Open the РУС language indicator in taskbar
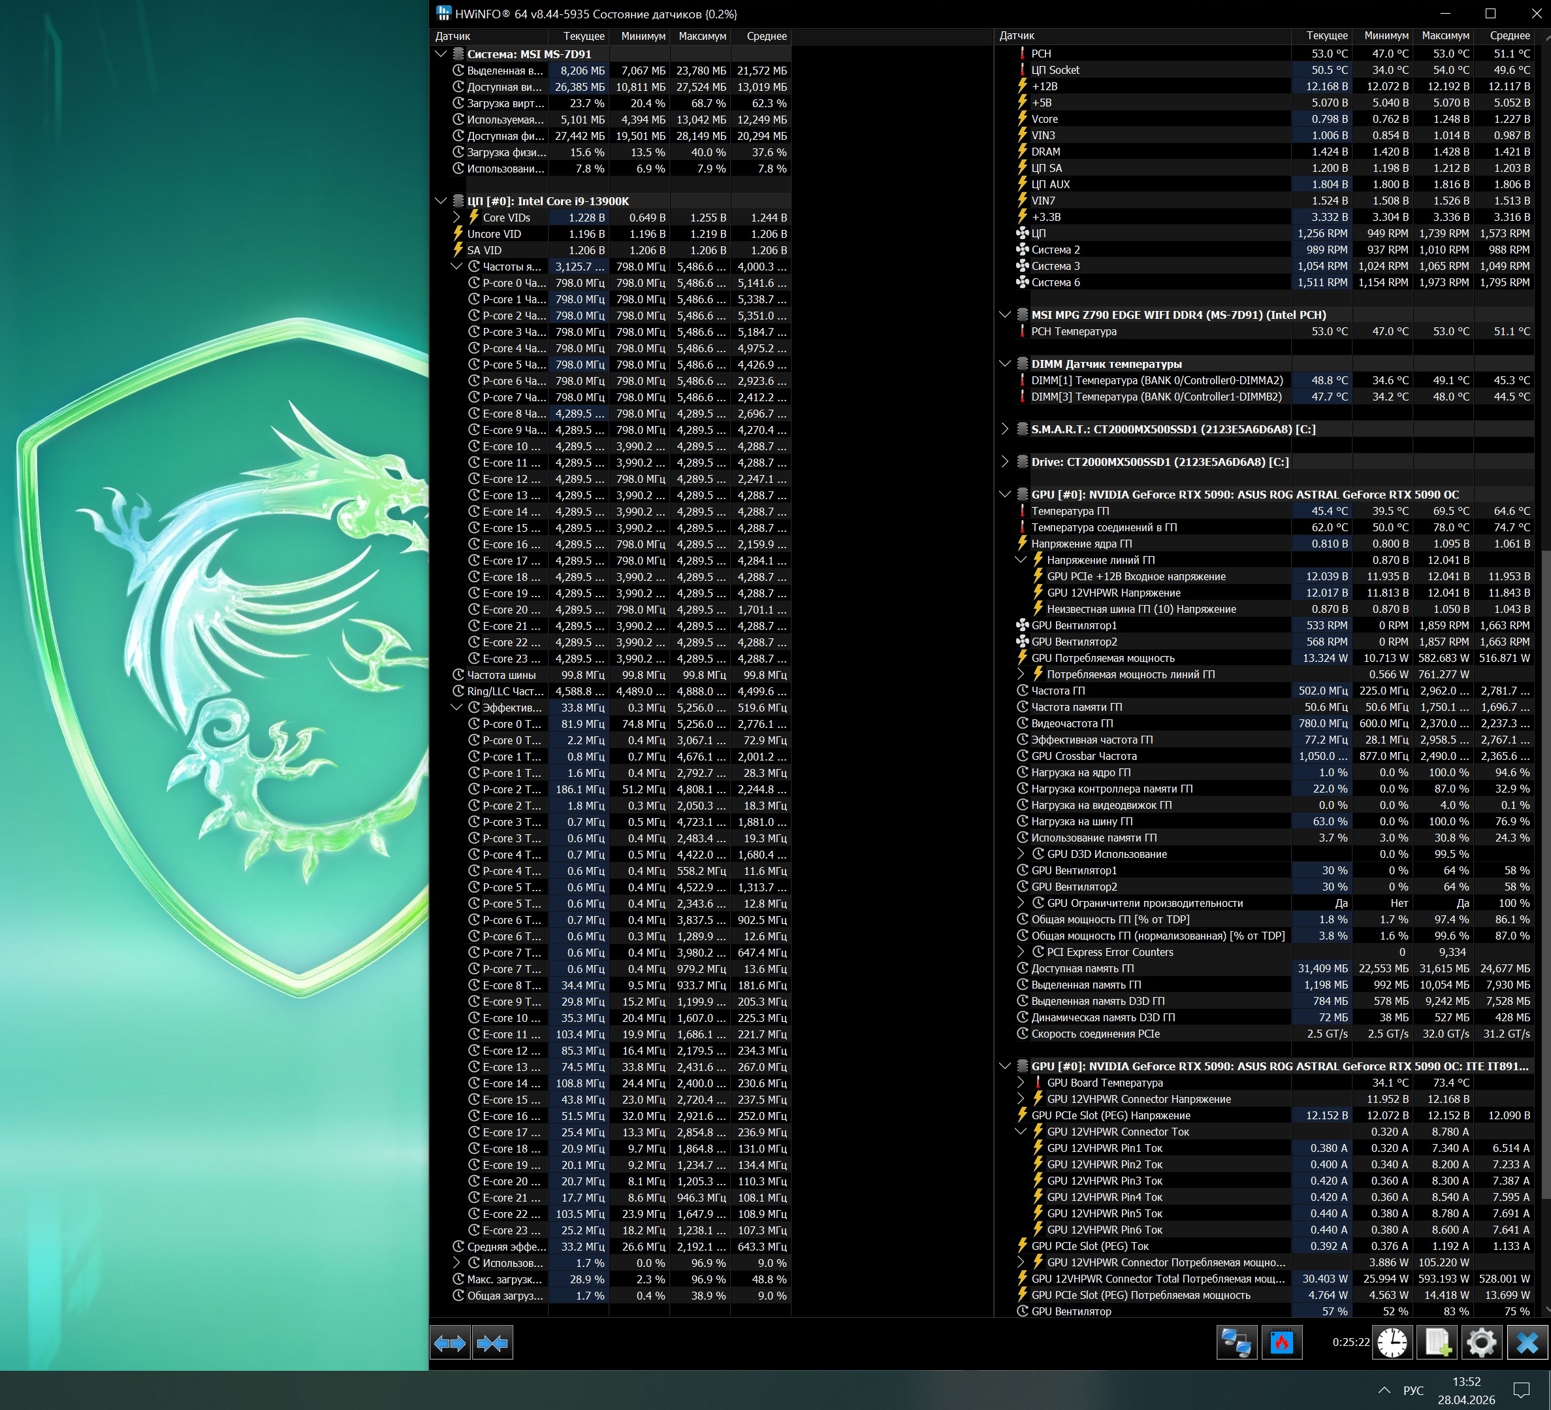The height and width of the screenshot is (1410, 1551). (1413, 1390)
